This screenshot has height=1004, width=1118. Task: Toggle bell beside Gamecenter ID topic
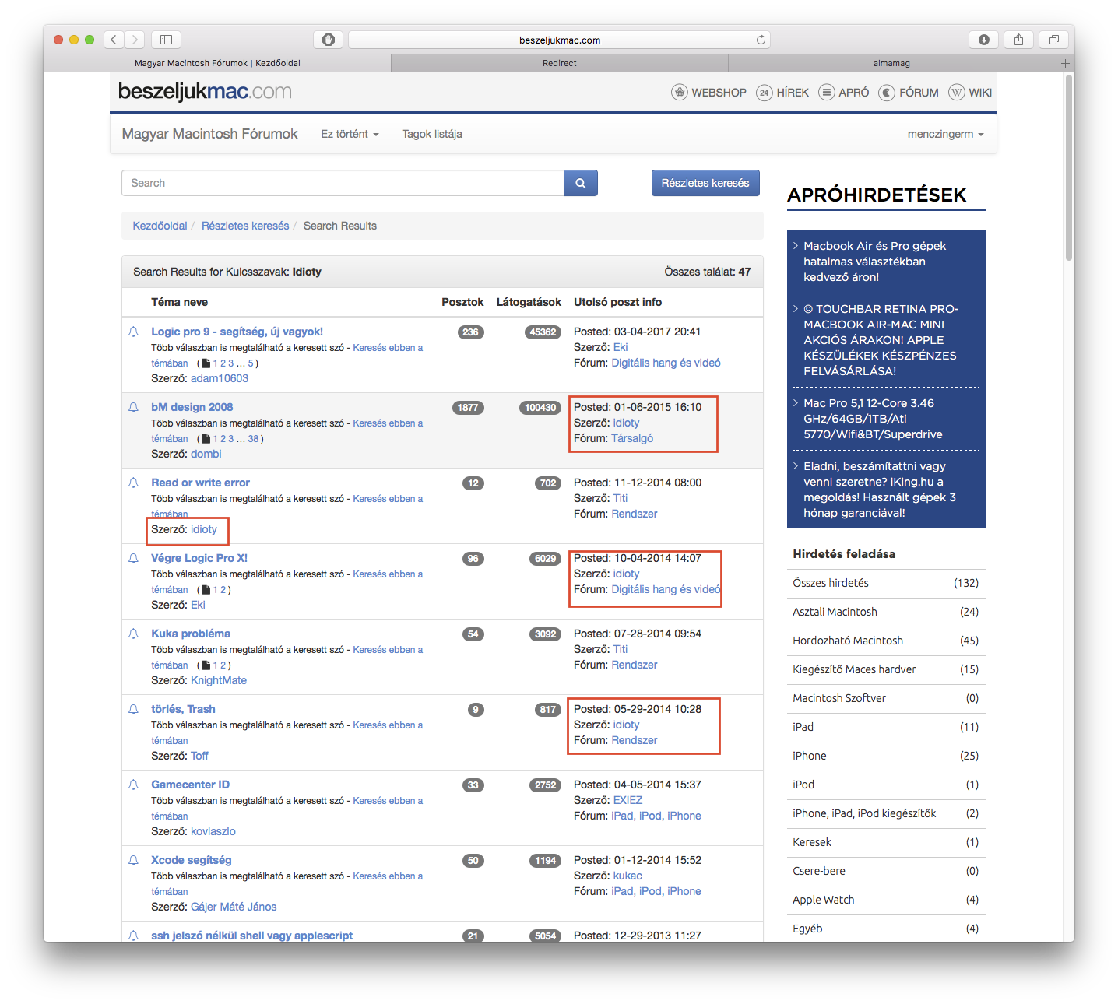[x=134, y=785]
